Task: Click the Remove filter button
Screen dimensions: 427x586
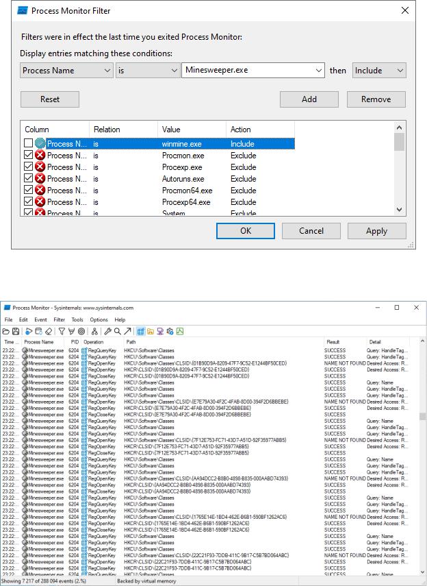Action: (x=376, y=99)
